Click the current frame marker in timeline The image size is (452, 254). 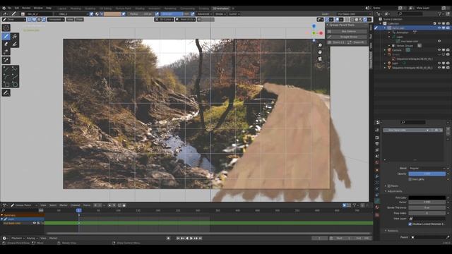78,210
